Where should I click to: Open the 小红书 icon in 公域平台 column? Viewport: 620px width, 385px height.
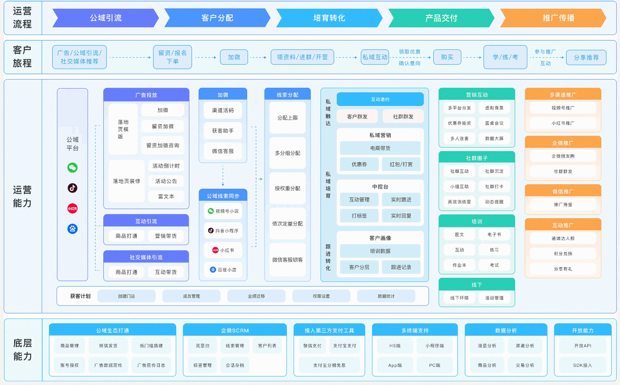72,207
